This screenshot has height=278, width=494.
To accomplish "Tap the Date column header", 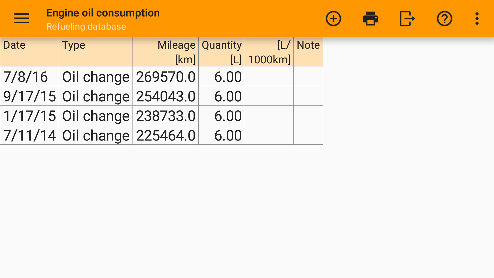I will point(29,52).
